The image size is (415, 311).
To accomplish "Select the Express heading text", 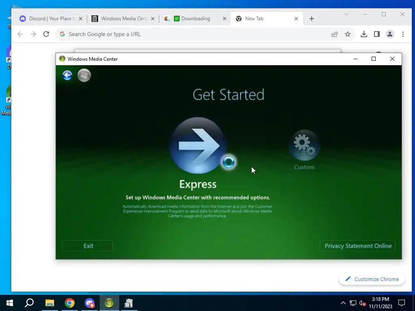I will coord(198,184).
